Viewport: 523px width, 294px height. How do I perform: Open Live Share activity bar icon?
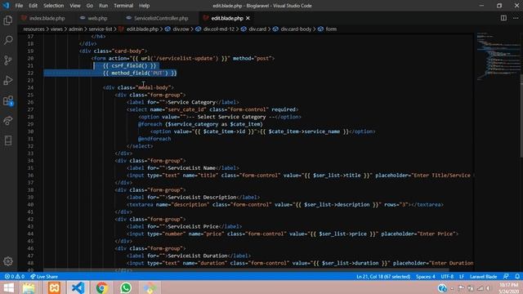click(x=8, y=120)
